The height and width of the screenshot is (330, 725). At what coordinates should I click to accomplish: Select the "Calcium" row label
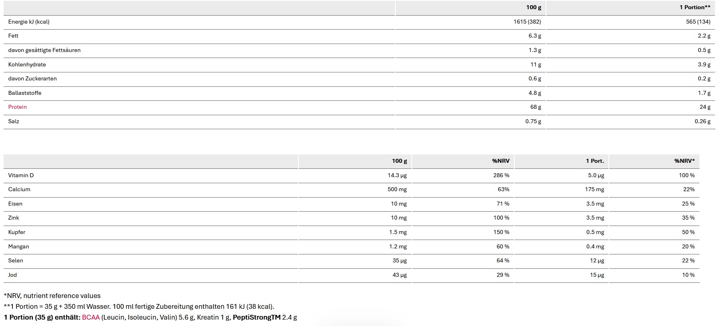pyautogui.click(x=19, y=190)
